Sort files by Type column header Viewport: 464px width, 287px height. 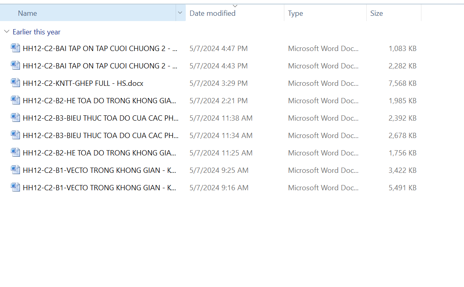[x=295, y=13]
